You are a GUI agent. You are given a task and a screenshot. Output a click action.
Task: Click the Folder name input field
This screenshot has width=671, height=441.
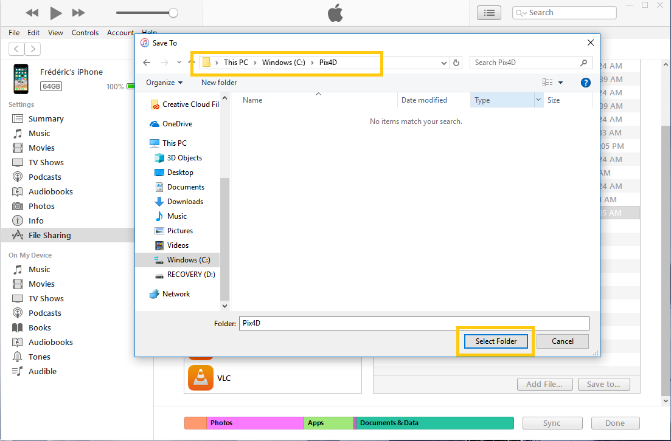pyautogui.click(x=414, y=323)
